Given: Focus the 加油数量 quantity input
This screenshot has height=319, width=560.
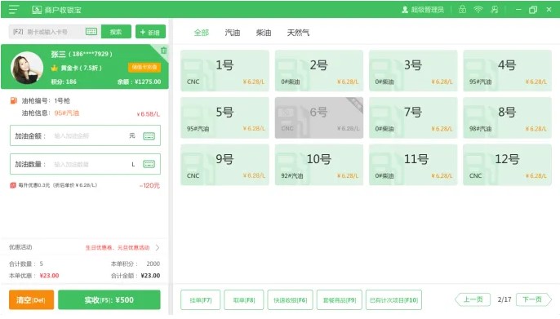Looking at the screenshot, I should (x=85, y=164).
